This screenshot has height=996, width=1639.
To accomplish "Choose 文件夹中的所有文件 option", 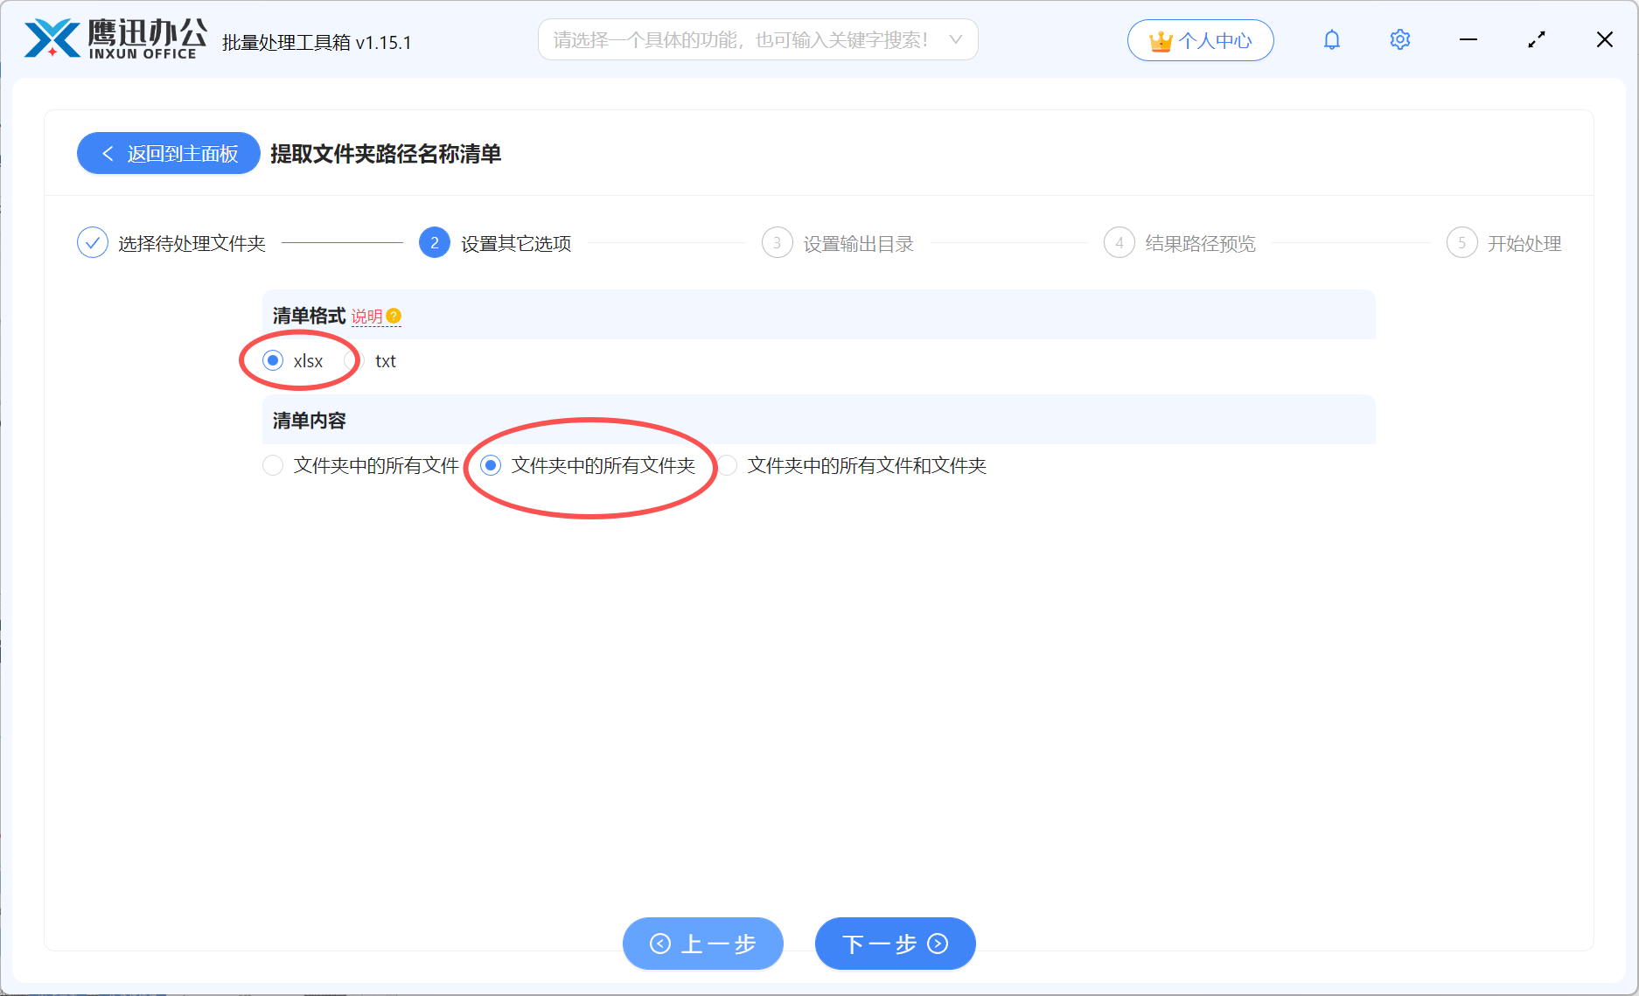I will pos(360,465).
